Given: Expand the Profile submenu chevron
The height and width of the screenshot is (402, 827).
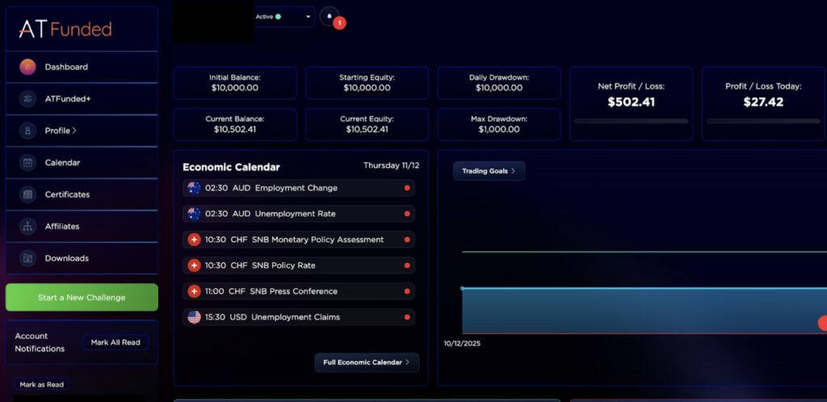Looking at the screenshot, I should pos(74,131).
